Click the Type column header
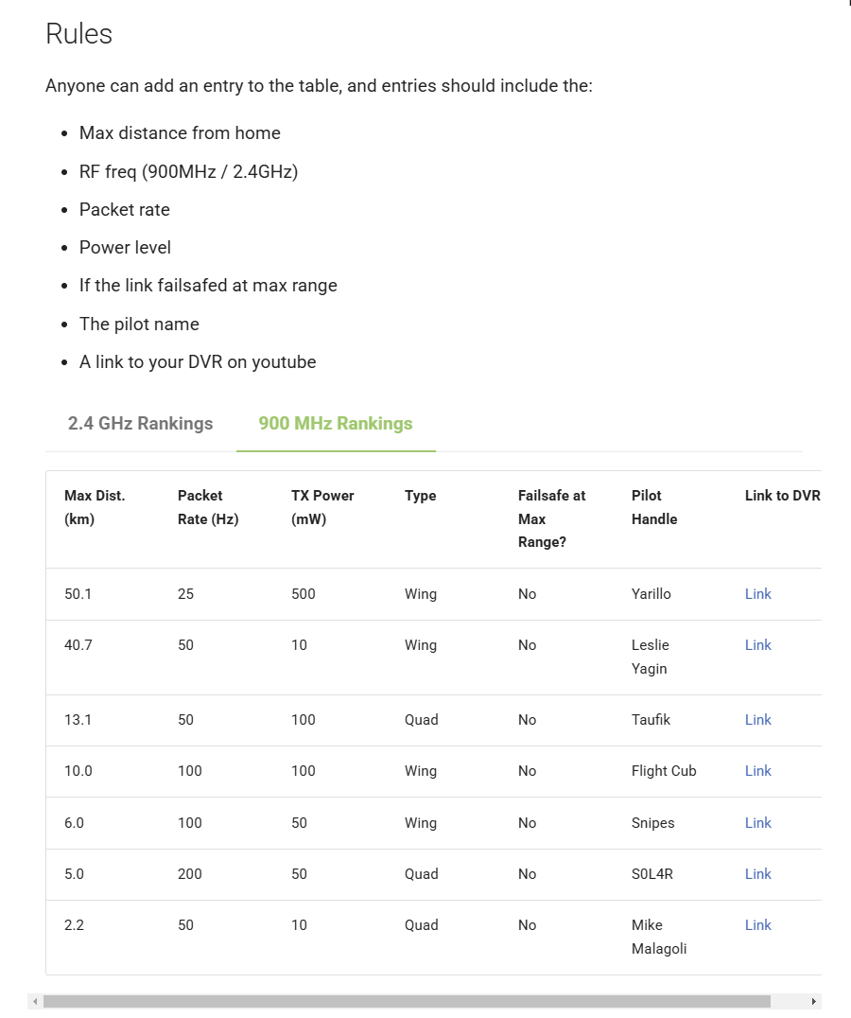The width and height of the screenshot is (851, 1018). (421, 496)
